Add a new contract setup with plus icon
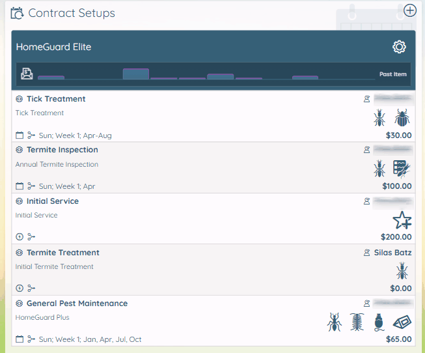The width and height of the screenshot is (425, 353). (x=409, y=10)
